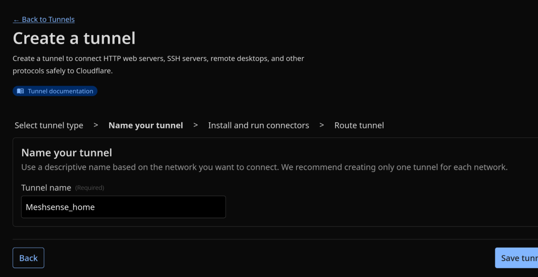Click the Save tunnel button
This screenshot has height=277, width=538.
518,258
